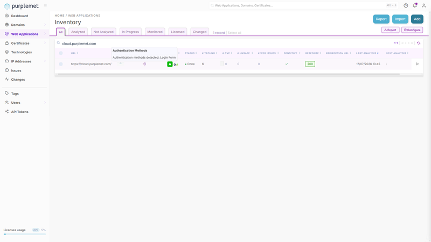Expand the IP Addresses submenu chevron
431x242 pixels.
45,61
